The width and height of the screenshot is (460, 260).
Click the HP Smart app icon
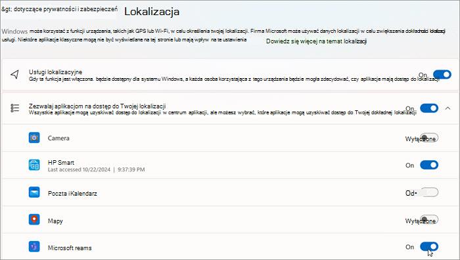click(x=34, y=165)
